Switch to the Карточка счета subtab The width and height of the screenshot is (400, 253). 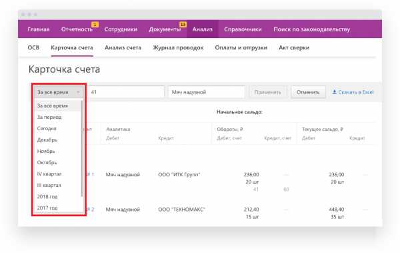(72, 47)
